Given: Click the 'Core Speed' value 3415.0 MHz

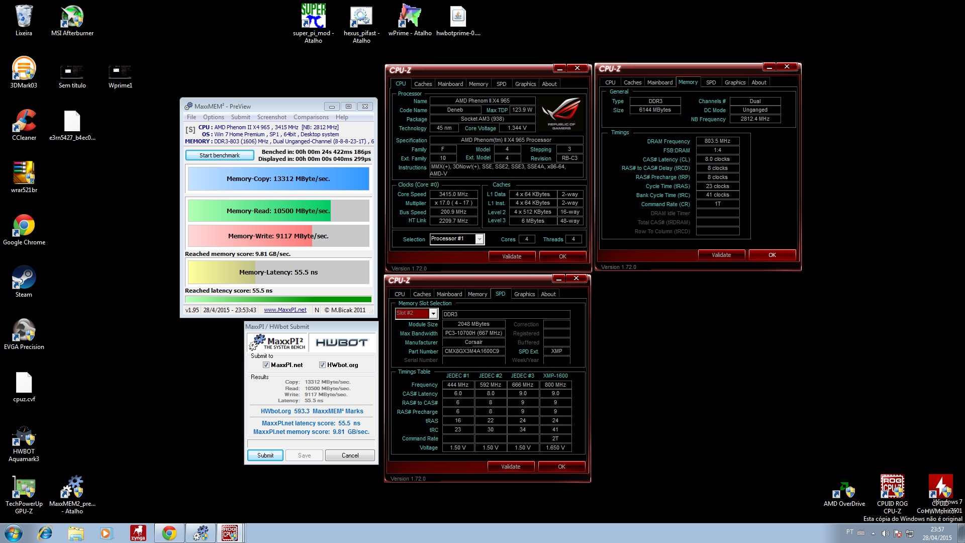Looking at the screenshot, I should pos(453,194).
